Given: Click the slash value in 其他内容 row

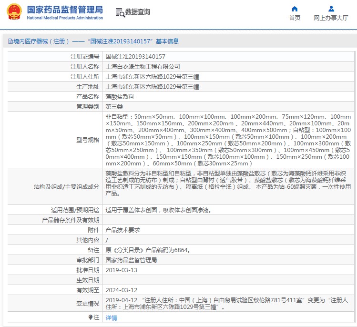Looking at the screenshot, I should (107, 240).
